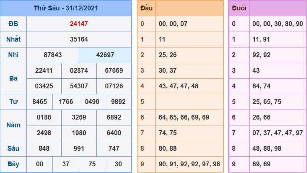Click Đuôi row values 69, 69
Screen dimensions: 307x173
click(262, 164)
